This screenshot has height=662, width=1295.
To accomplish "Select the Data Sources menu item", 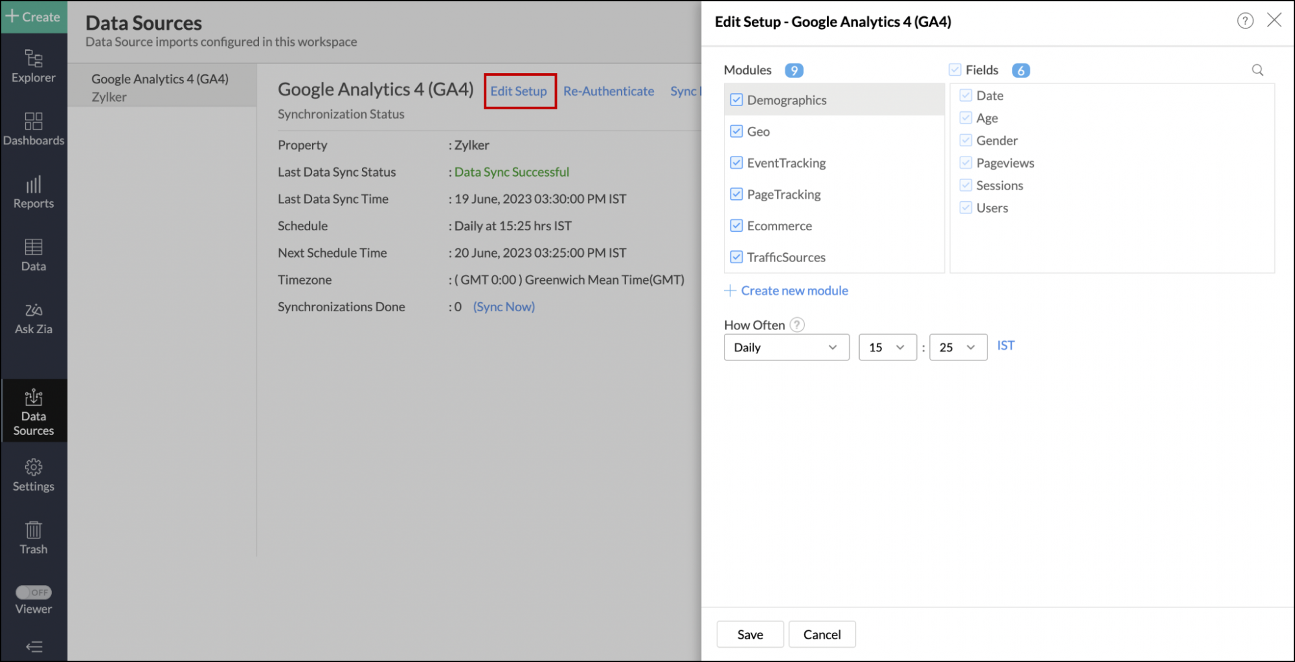I will (x=34, y=412).
